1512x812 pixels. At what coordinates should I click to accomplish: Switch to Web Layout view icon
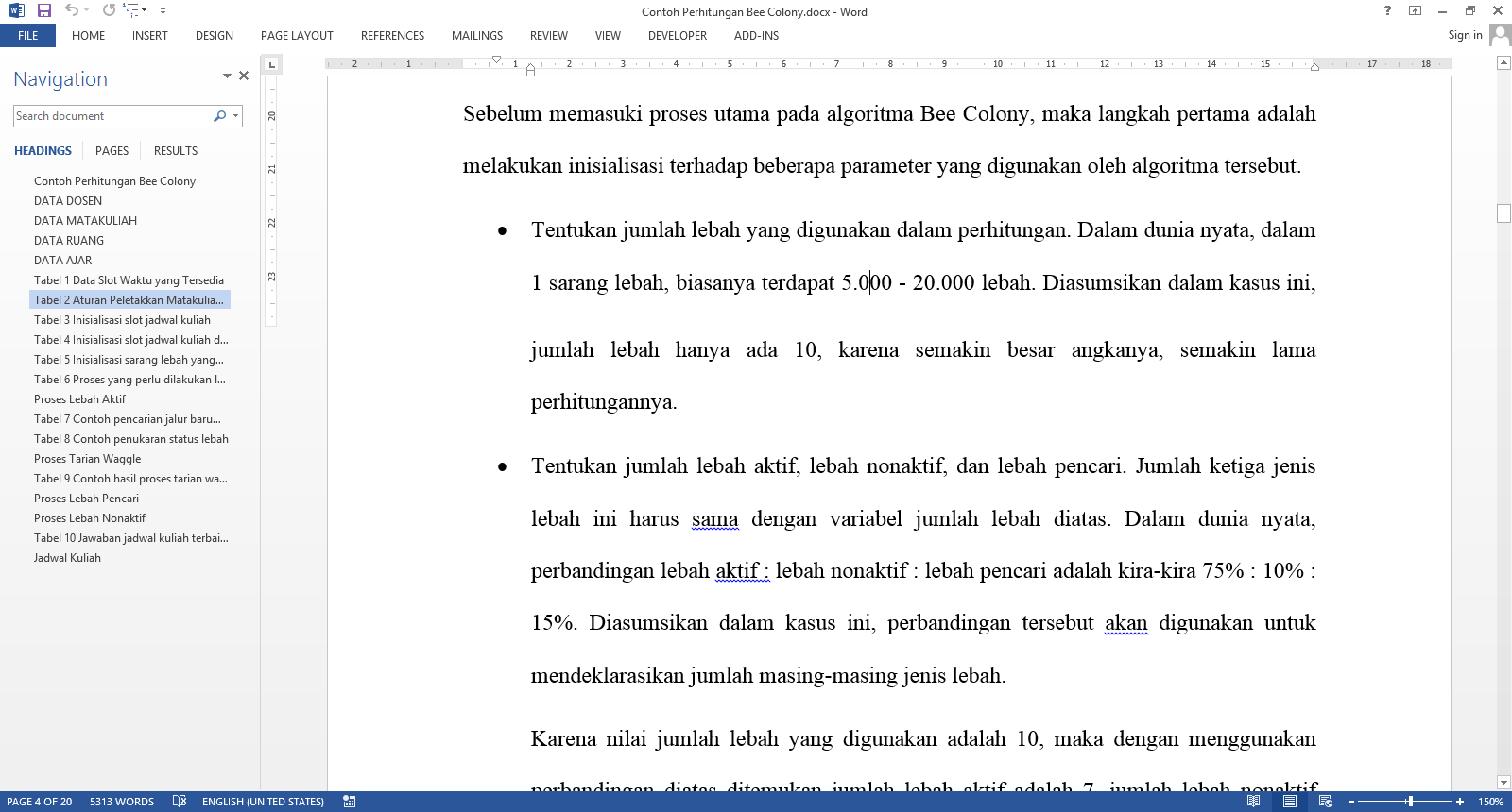click(1325, 802)
